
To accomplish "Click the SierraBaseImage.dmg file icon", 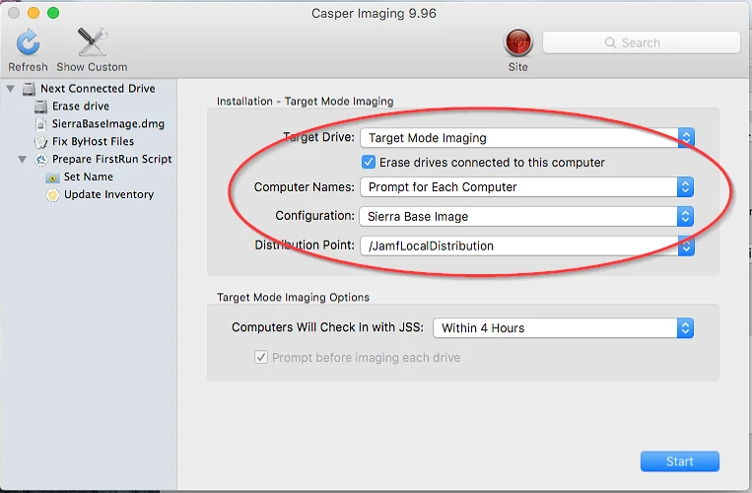I will 41,124.
